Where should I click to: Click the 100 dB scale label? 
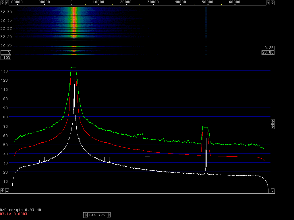4,99
